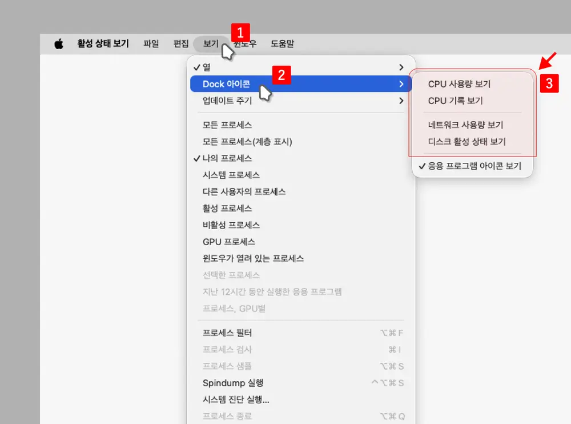Screen dimensions: 571x424
Task: Select 비활성 프로세스
Action: (x=301, y=225)
